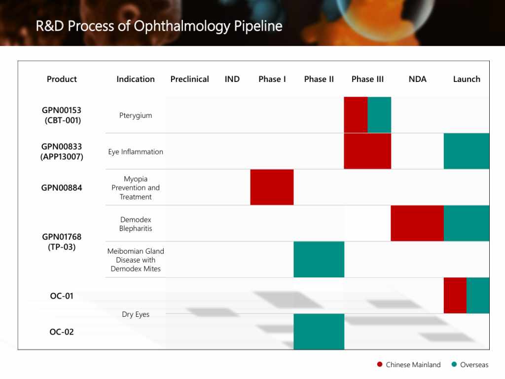
Task: Click the IND column header
Action: 232,79
